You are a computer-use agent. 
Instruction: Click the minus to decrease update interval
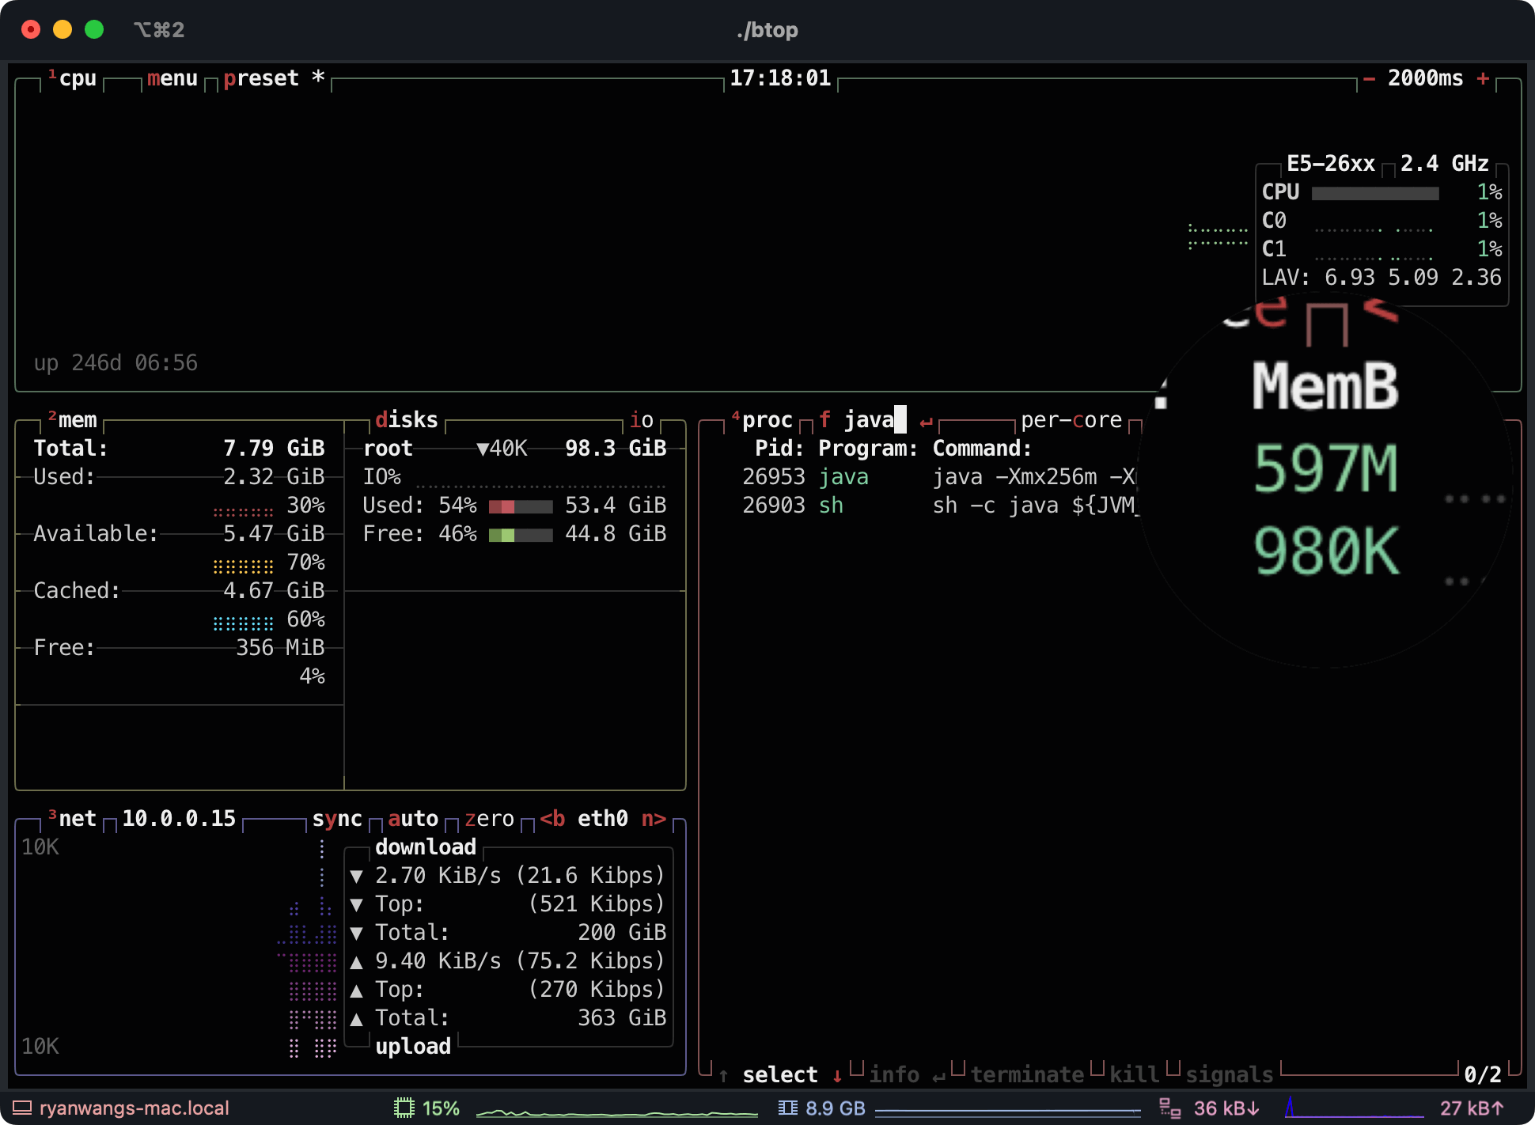pos(1369,78)
